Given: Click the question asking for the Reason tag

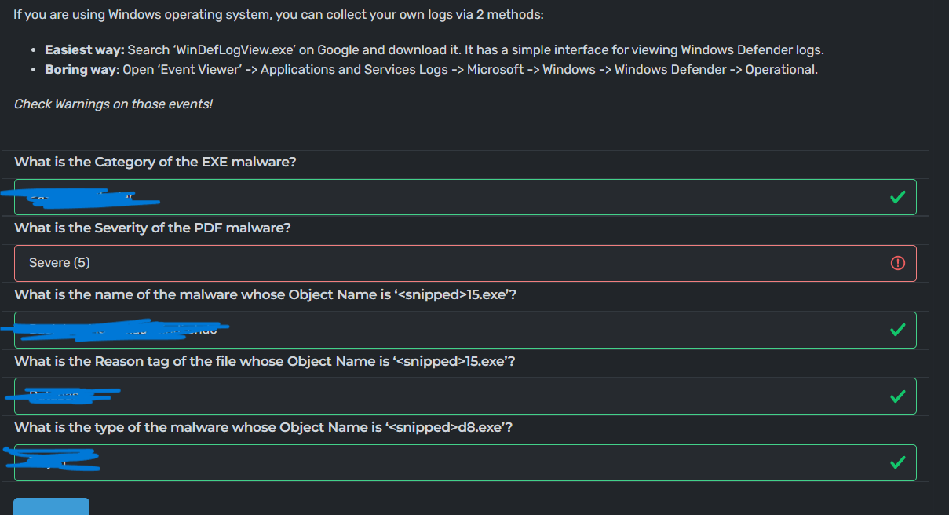Looking at the screenshot, I should [x=265, y=361].
